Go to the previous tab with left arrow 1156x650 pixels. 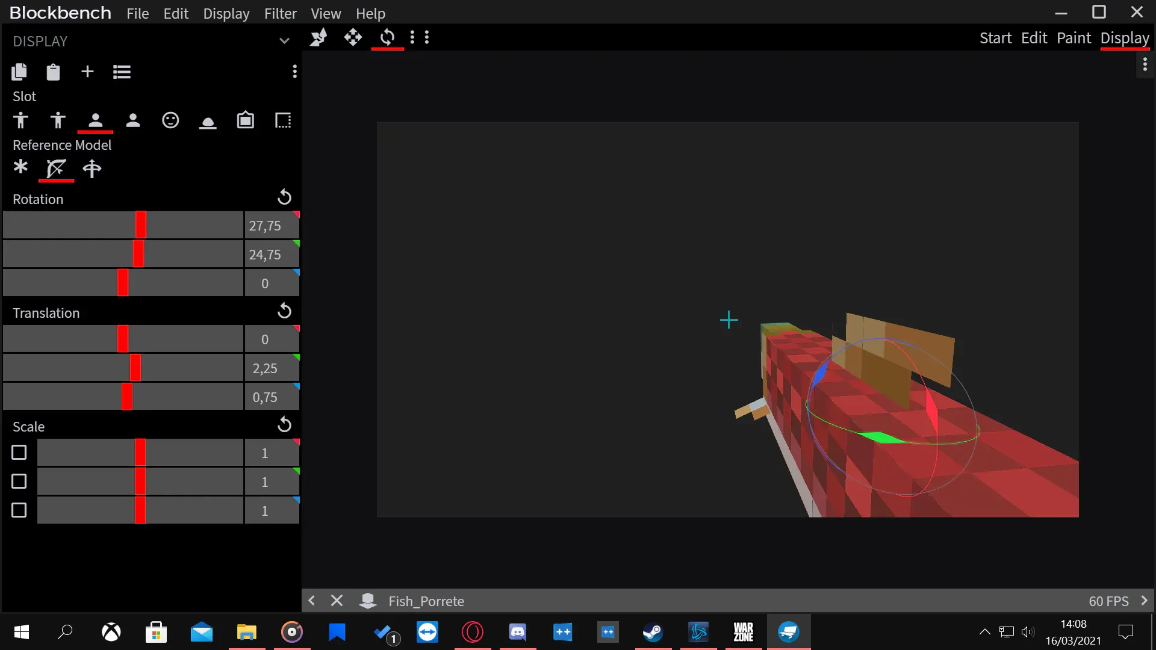point(311,601)
